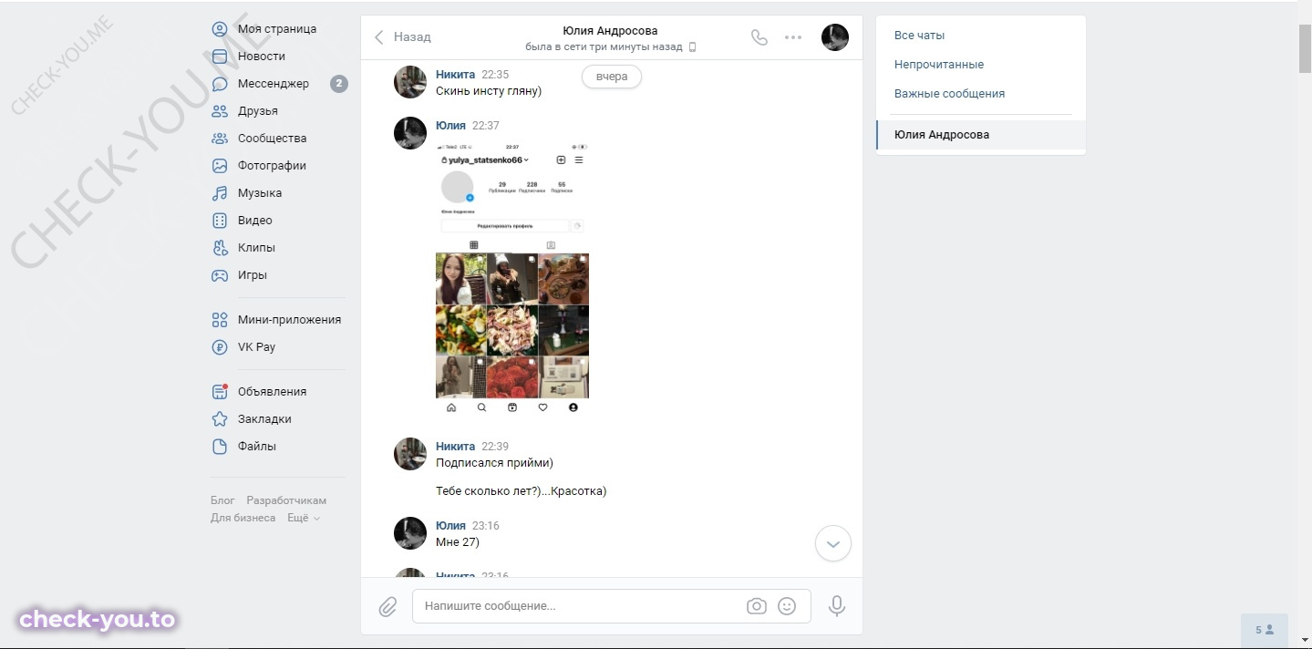Go back with Назад button
Image resolution: width=1312 pixels, height=649 pixels.
tap(403, 37)
